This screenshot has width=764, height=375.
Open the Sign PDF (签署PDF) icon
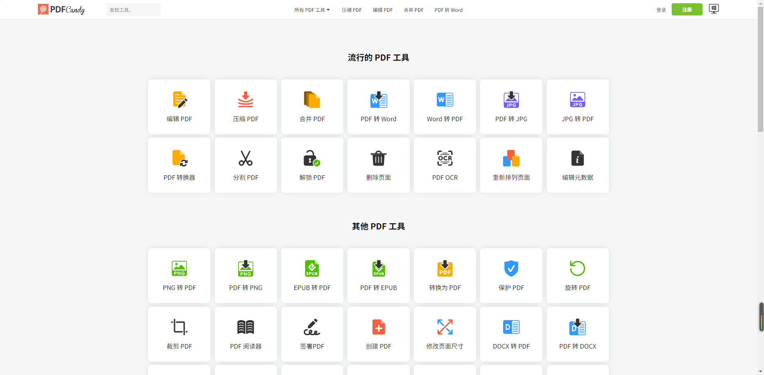coord(312,327)
